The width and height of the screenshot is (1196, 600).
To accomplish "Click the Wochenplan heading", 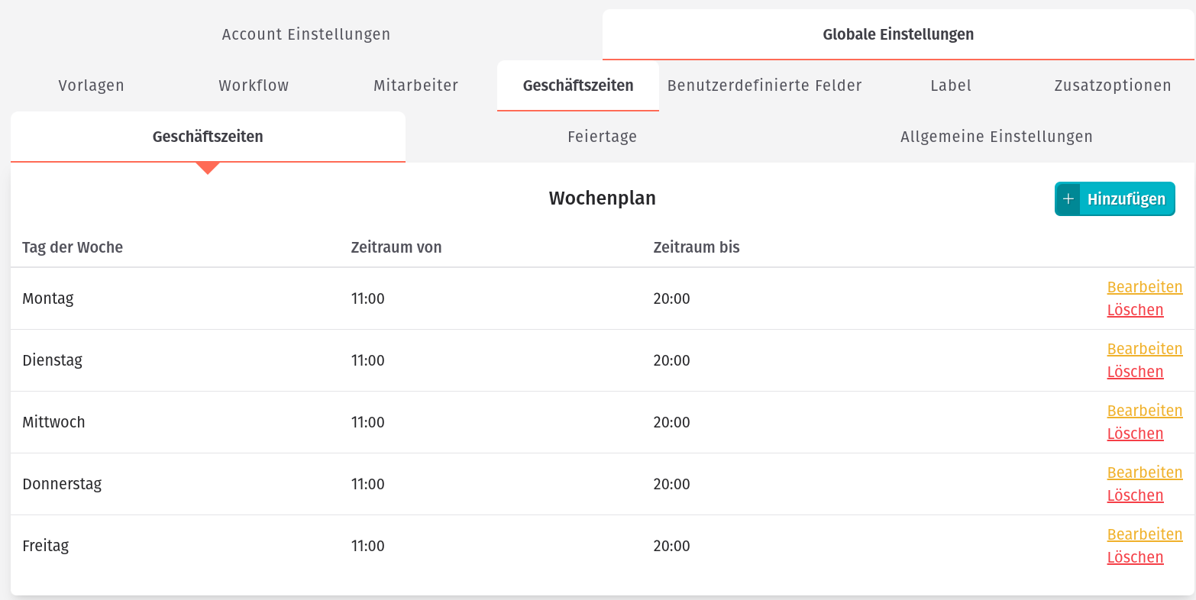I will point(603,198).
